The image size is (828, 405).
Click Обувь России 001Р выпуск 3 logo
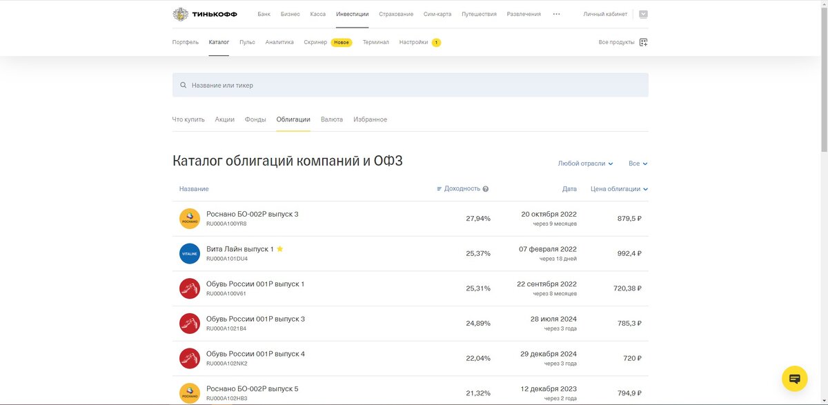[x=190, y=324]
